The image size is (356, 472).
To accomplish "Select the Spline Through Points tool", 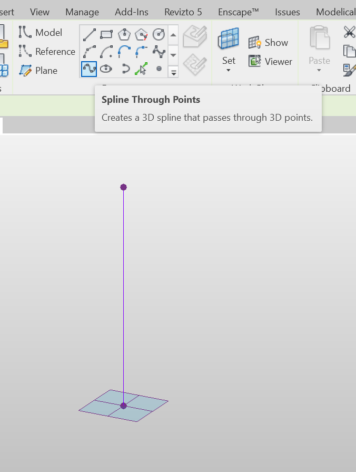I will tap(89, 69).
